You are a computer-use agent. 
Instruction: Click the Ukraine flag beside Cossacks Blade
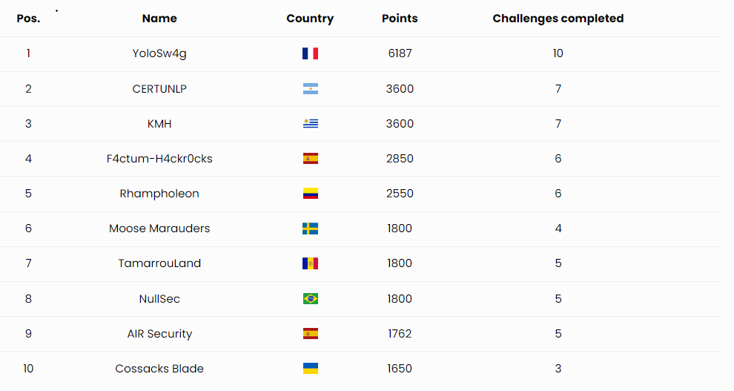point(310,369)
